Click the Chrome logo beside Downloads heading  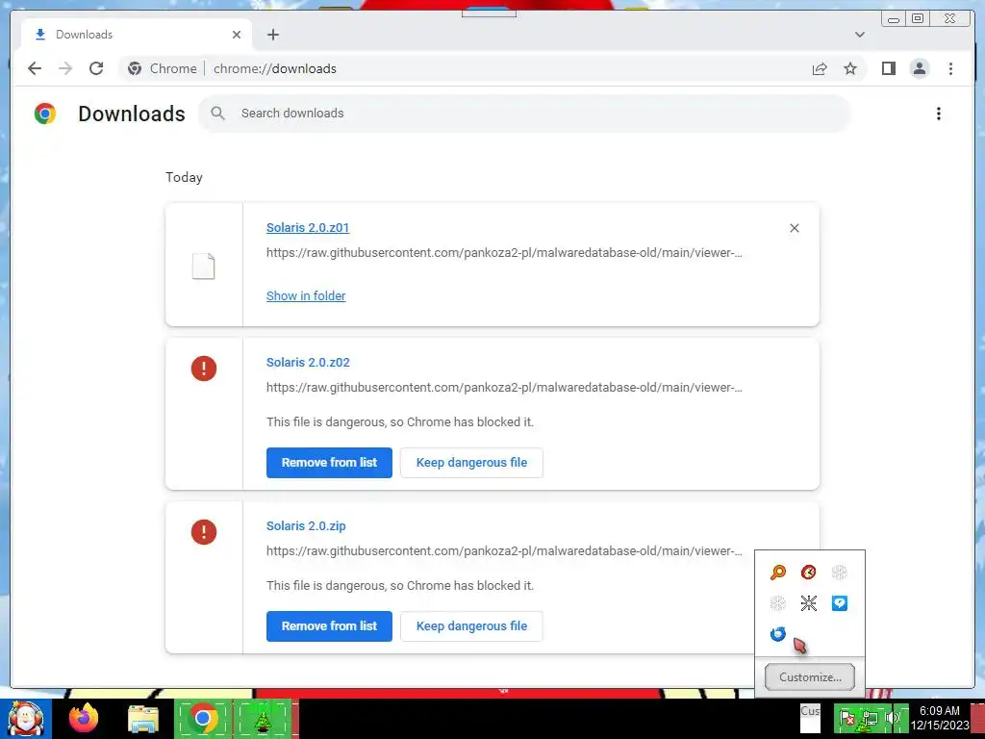(45, 114)
